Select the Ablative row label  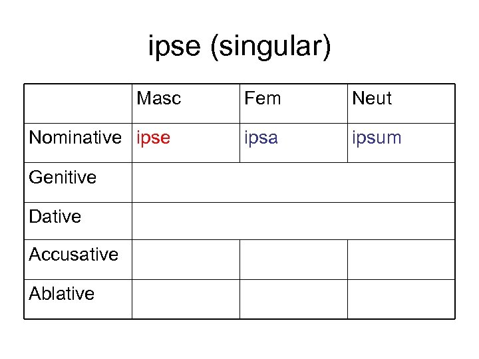(62, 293)
